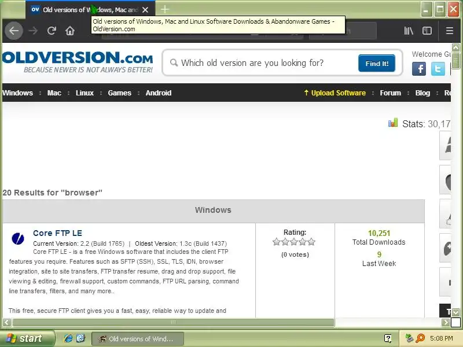Viewport: 463px width, 347px height.
Task: Open the OldVersion Facebook page icon
Action: pyautogui.click(x=418, y=69)
